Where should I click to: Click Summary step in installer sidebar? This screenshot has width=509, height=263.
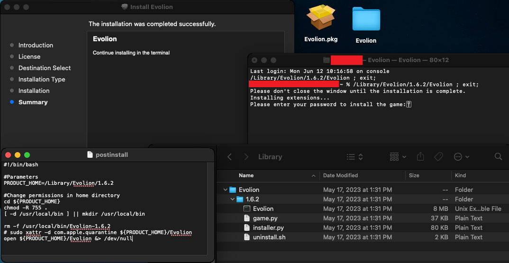tap(33, 102)
